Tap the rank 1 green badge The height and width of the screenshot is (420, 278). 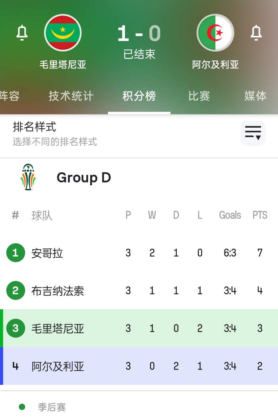pos(15,253)
